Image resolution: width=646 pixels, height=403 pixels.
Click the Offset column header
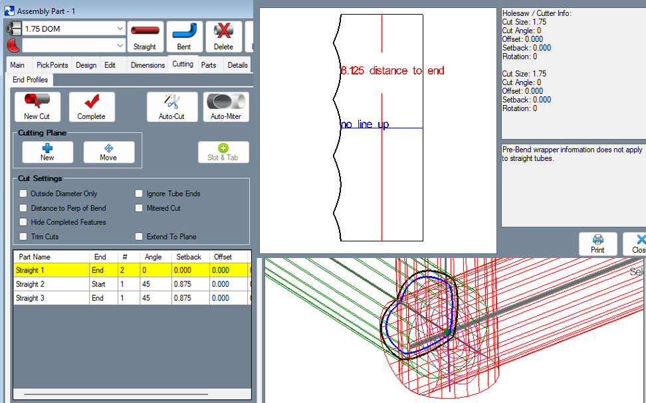pyautogui.click(x=228, y=257)
